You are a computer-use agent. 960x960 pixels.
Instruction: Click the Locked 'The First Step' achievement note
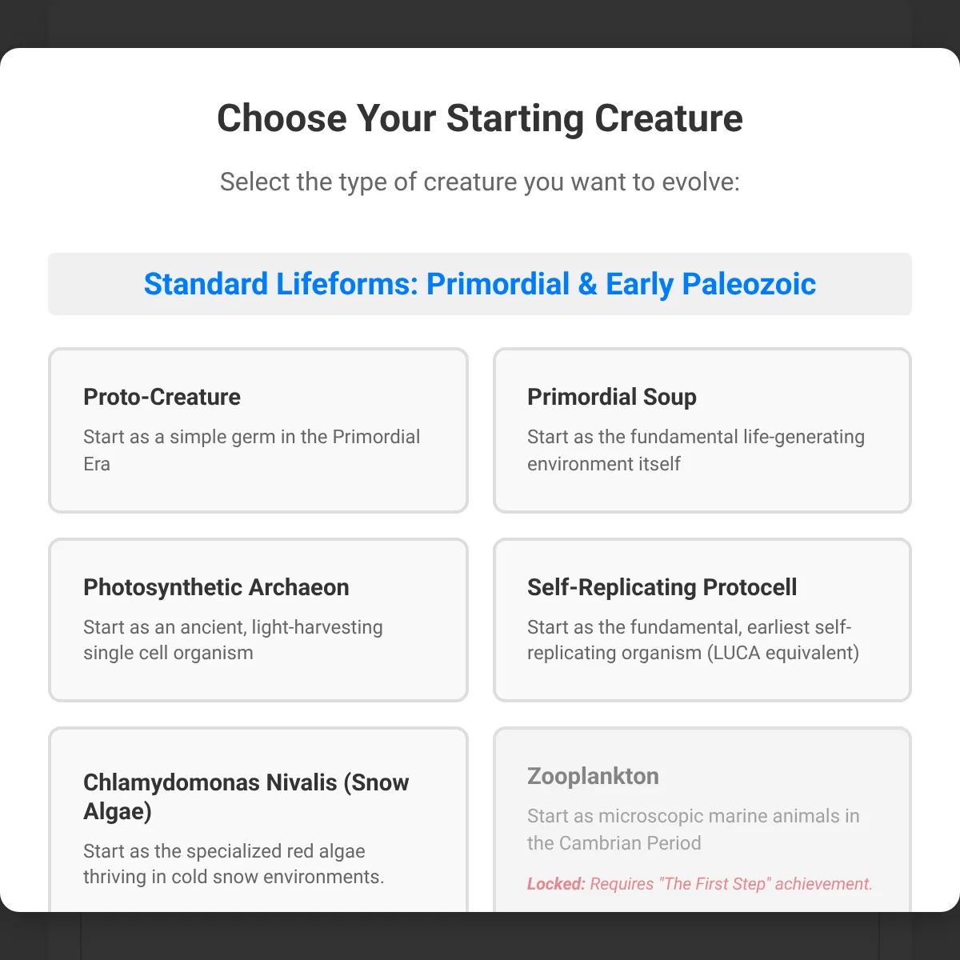click(x=700, y=884)
